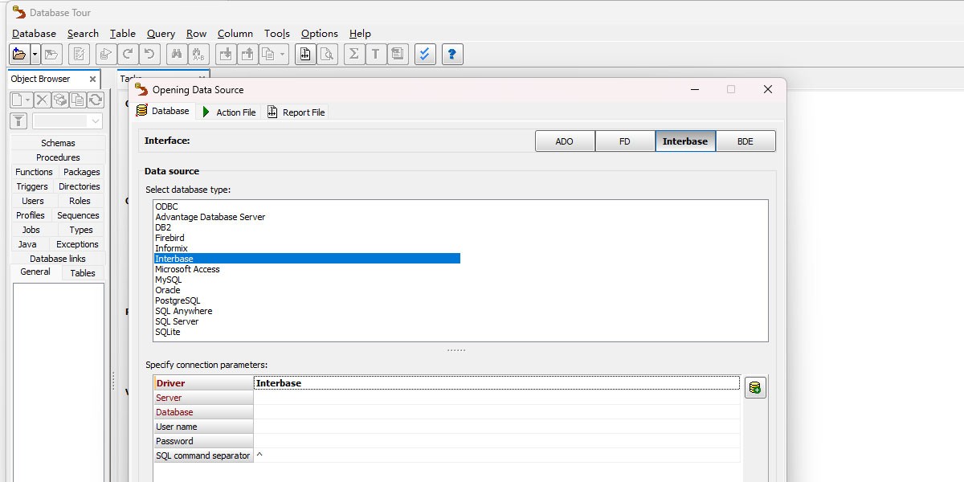The height and width of the screenshot is (482, 964).
Task: Click the Open Data Source toolbar icon
Action: point(19,55)
